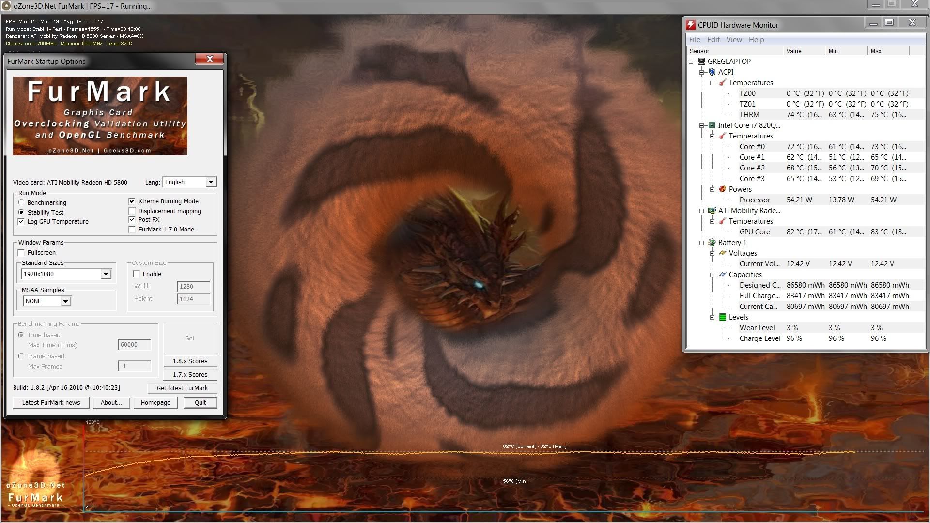Open the View menu in Hardware Monitor
Image resolution: width=930 pixels, height=523 pixels.
coord(734,40)
